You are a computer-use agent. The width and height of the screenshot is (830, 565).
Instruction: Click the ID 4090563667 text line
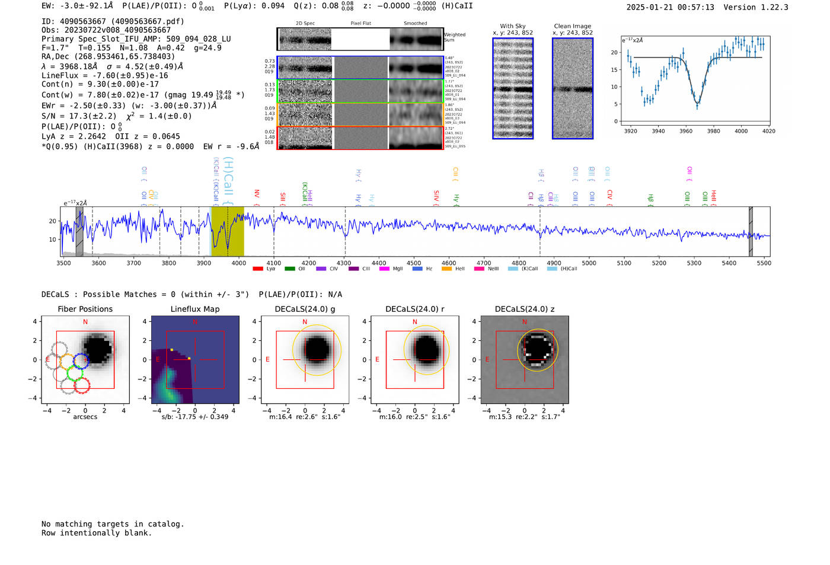(113, 21)
